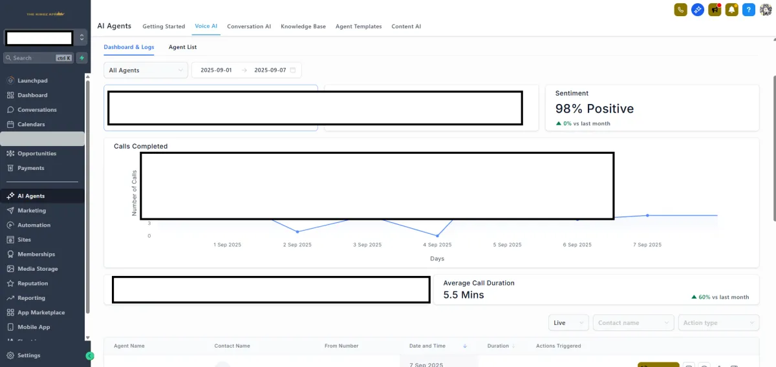The height and width of the screenshot is (367, 776).
Task: Open the notifications bell
Action: 732,10
